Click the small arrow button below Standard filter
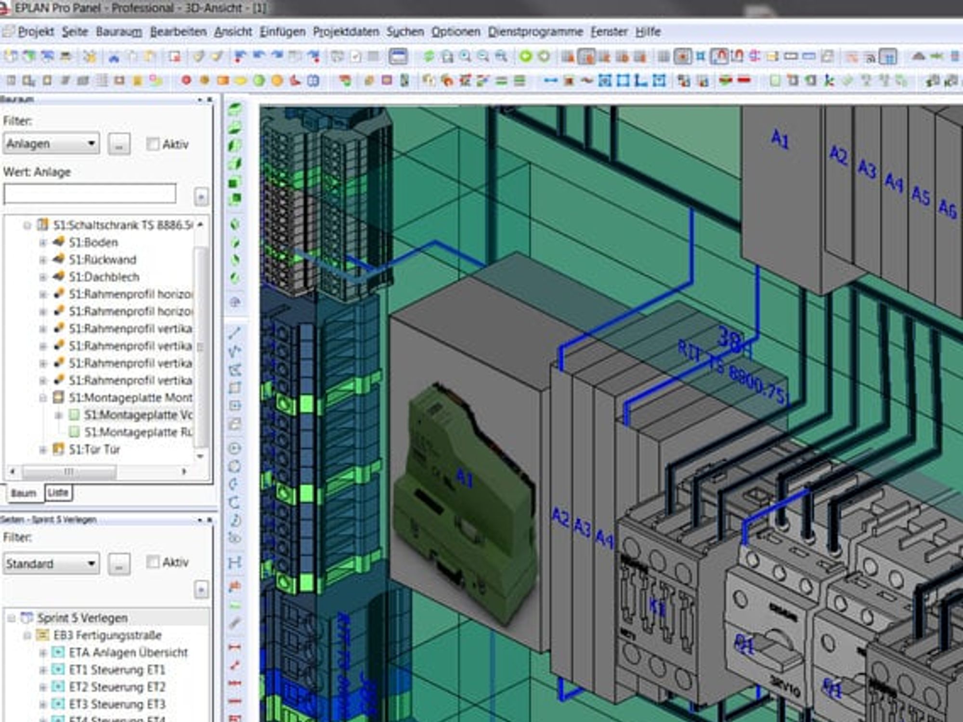963x722 pixels. [201, 589]
